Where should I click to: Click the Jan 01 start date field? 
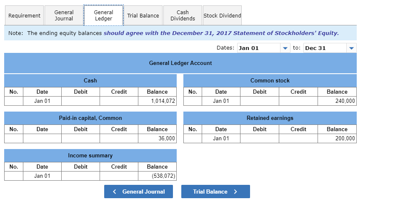click(259, 48)
